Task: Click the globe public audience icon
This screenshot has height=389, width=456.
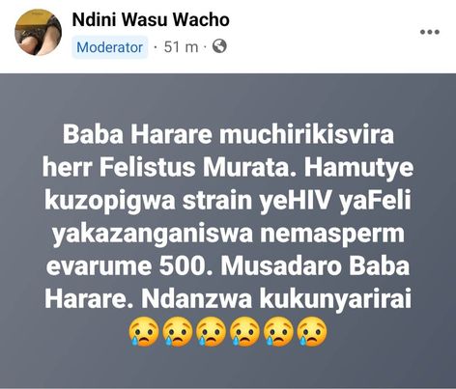Action: [x=219, y=46]
